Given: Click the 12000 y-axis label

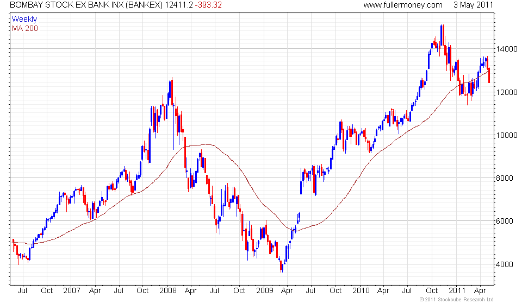Looking at the screenshot, I should [507, 92].
